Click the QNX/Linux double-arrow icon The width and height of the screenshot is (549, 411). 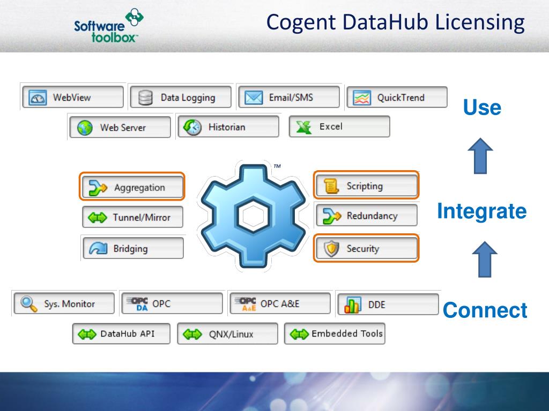[x=192, y=334]
